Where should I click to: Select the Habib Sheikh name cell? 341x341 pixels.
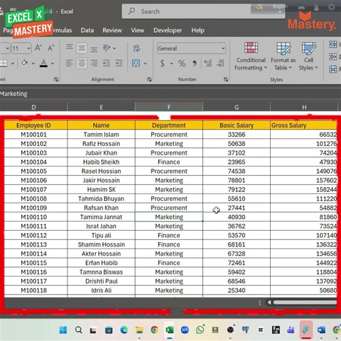(101, 162)
